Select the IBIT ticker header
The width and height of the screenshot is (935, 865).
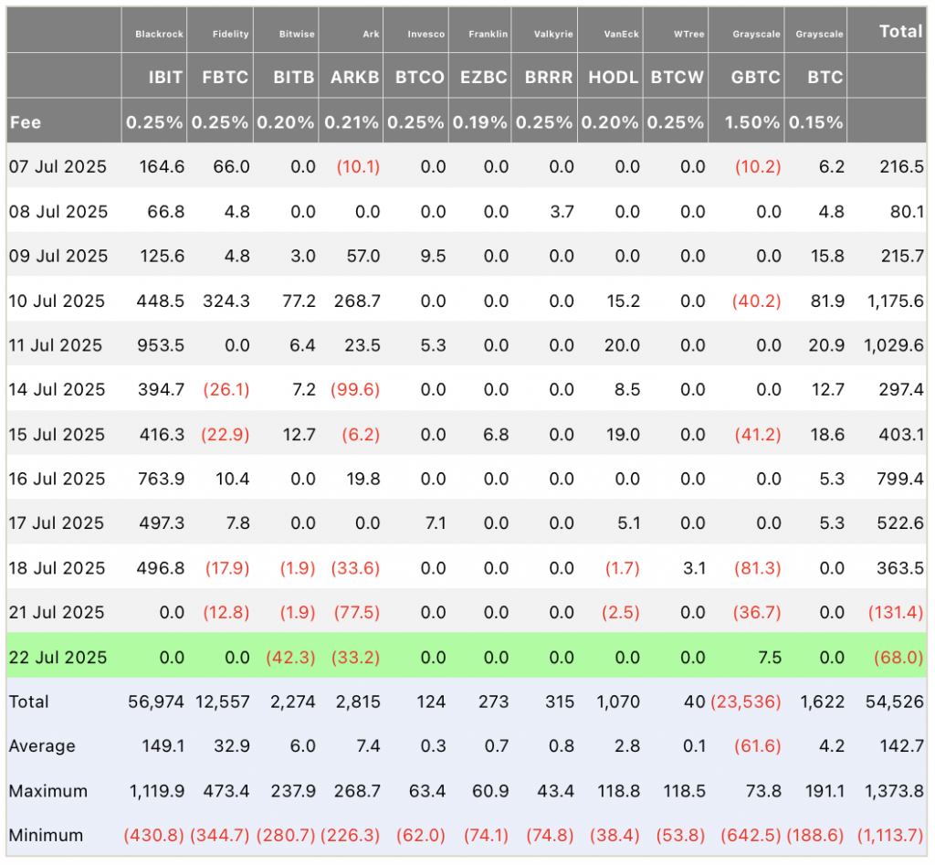pos(165,78)
